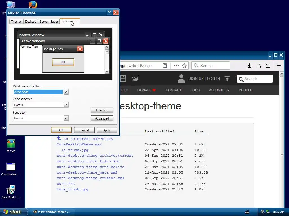Select the Appearance tab
289x216 pixels.
pyautogui.click(x=69, y=21)
